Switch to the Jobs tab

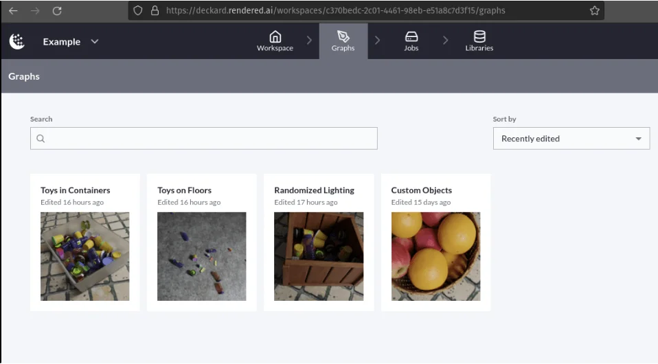(411, 41)
